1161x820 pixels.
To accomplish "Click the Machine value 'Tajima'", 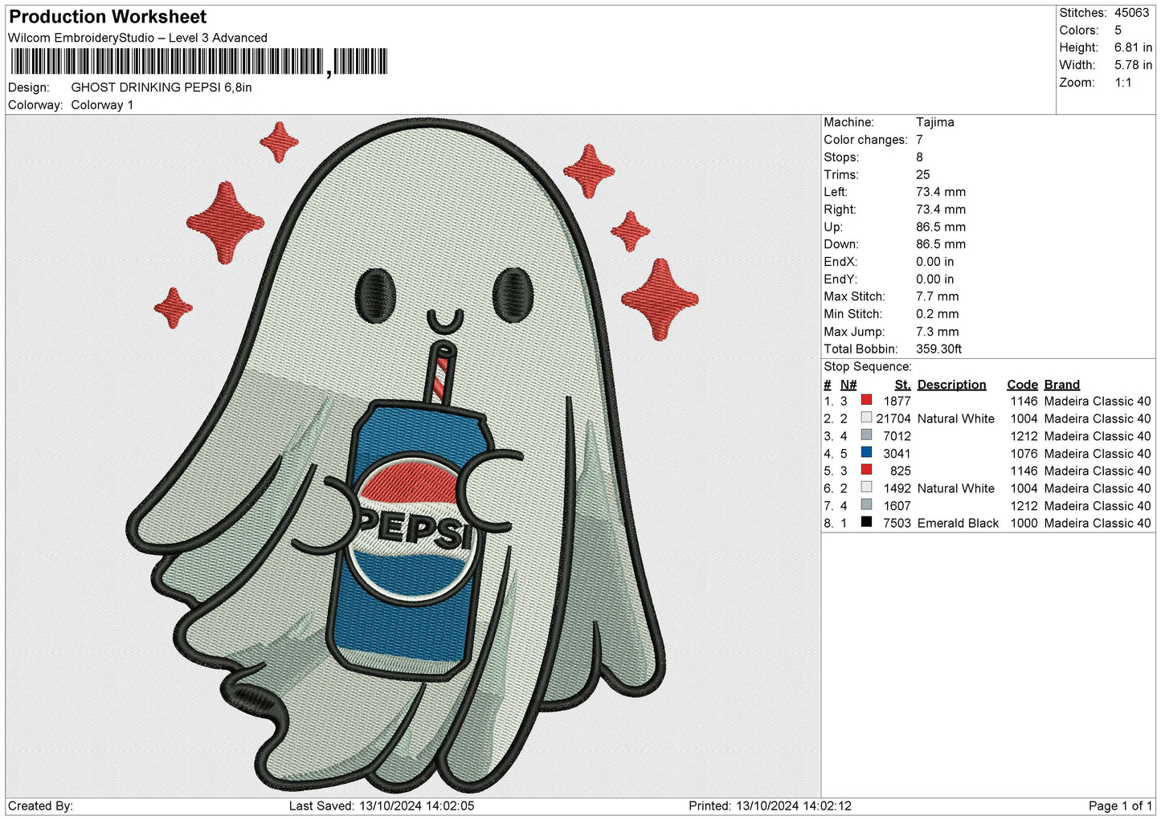I will point(935,122).
